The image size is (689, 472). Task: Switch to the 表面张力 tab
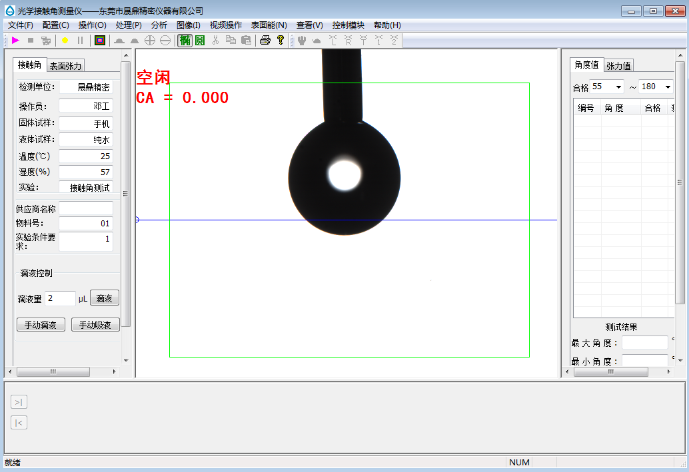(65, 66)
